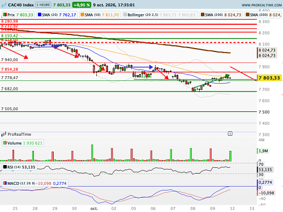Screen dimensions: 283x212
Task: Open the 1 HEURE timeframe selector
Action: coord(44,5)
